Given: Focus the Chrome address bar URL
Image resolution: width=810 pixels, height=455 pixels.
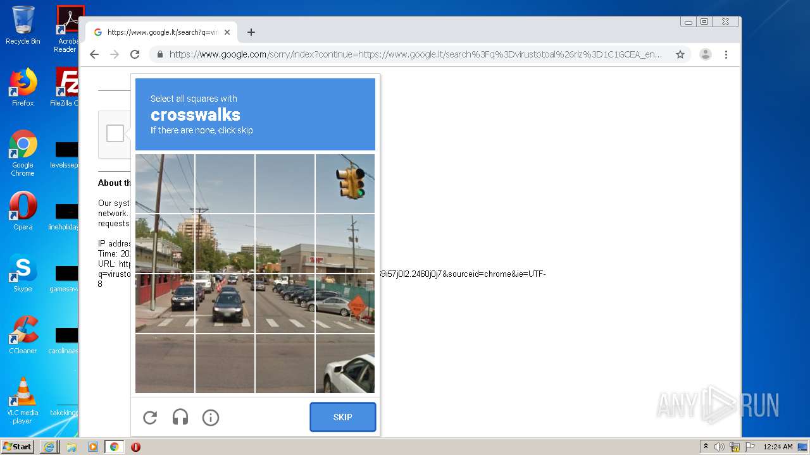Looking at the screenshot, I should 415,54.
